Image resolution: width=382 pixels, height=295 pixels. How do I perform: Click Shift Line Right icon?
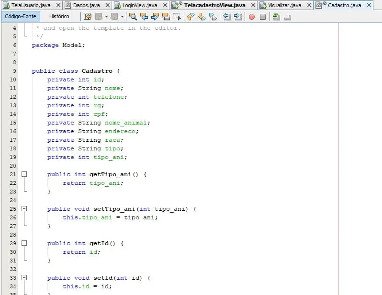coord(238,17)
